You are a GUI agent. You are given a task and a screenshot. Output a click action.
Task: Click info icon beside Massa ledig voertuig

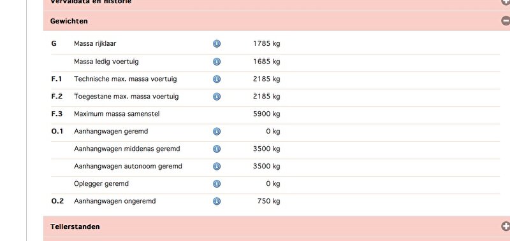click(x=217, y=61)
